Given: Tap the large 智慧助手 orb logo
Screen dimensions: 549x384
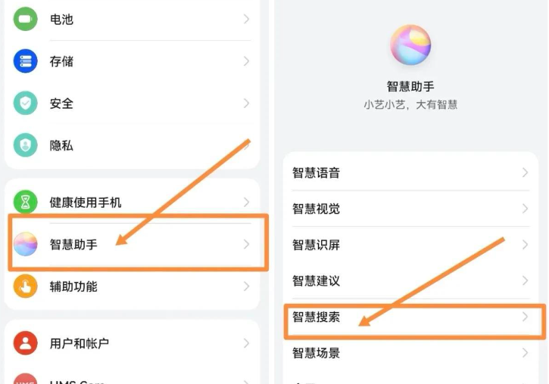Looking at the screenshot, I should (x=410, y=45).
